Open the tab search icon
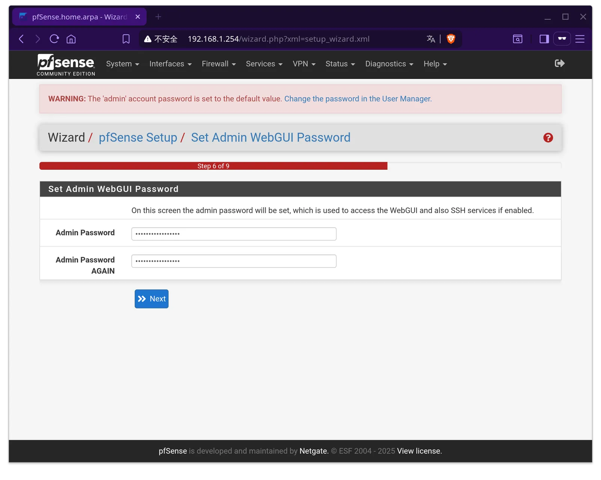601x480 pixels. tap(518, 39)
